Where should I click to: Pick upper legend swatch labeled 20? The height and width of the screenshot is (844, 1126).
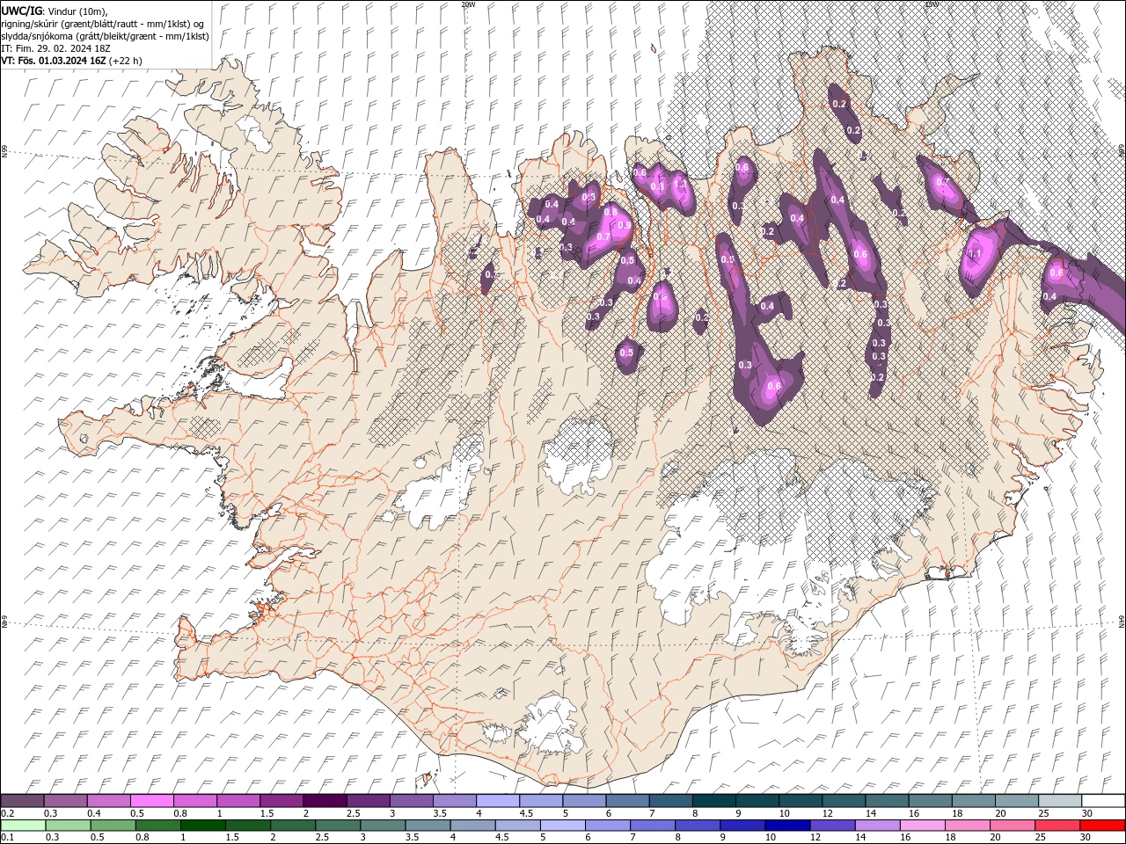tap(1018, 801)
